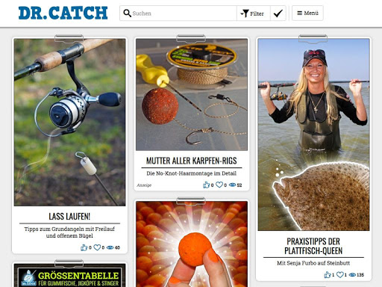Click the checkmark confirm button
This screenshot has height=287, width=382.
point(278,13)
